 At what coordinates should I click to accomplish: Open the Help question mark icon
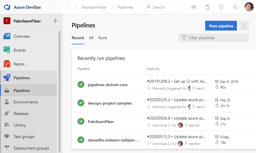click(221, 7)
